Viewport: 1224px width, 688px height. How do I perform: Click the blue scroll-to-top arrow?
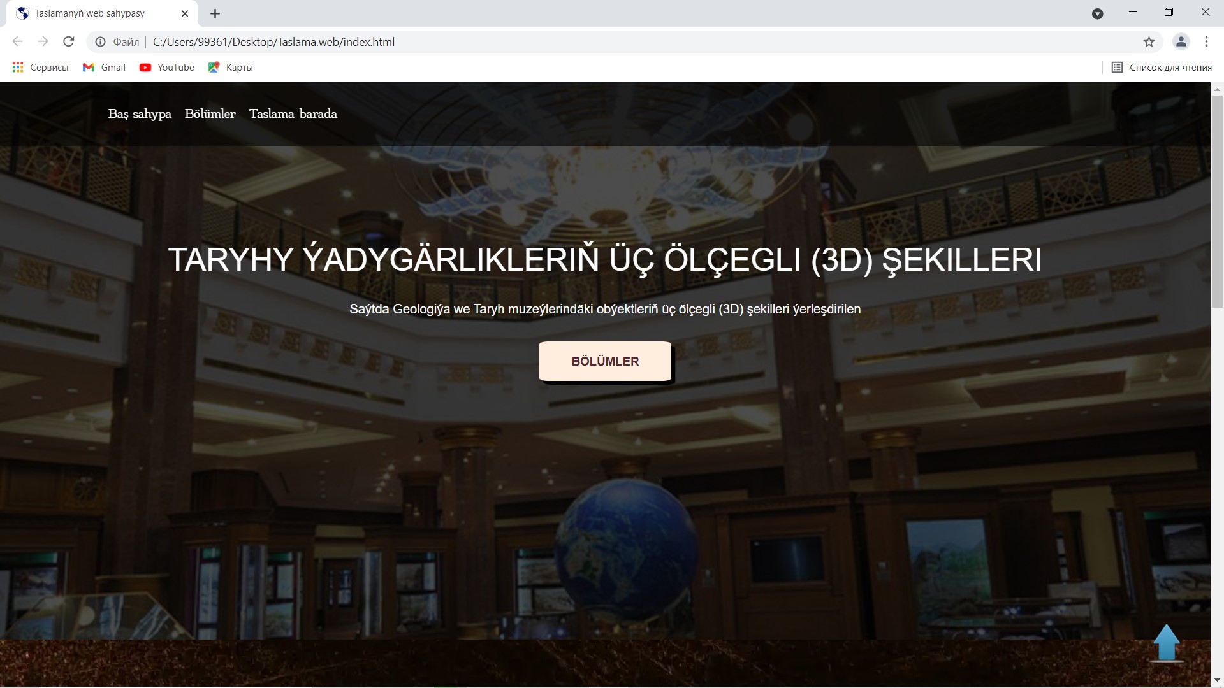[1167, 643]
